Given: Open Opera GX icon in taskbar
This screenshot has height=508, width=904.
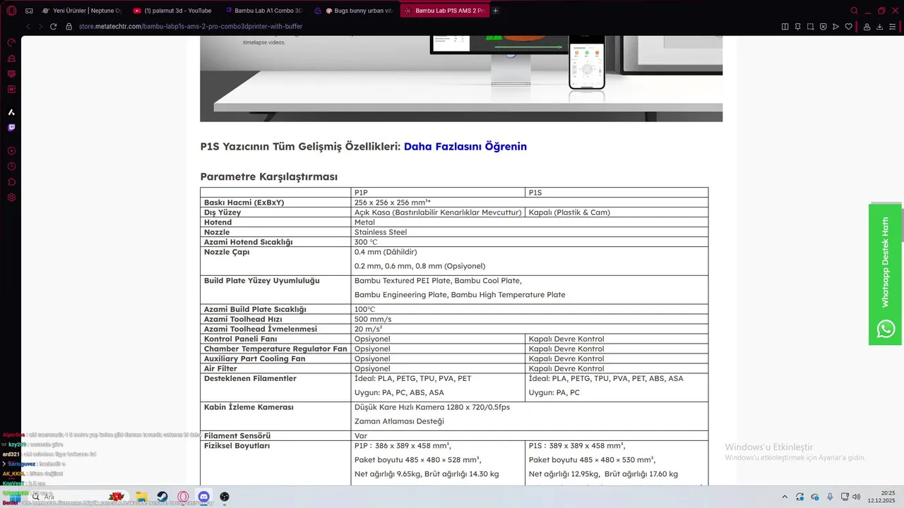Looking at the screenshot, I should [x=183, y=497].
